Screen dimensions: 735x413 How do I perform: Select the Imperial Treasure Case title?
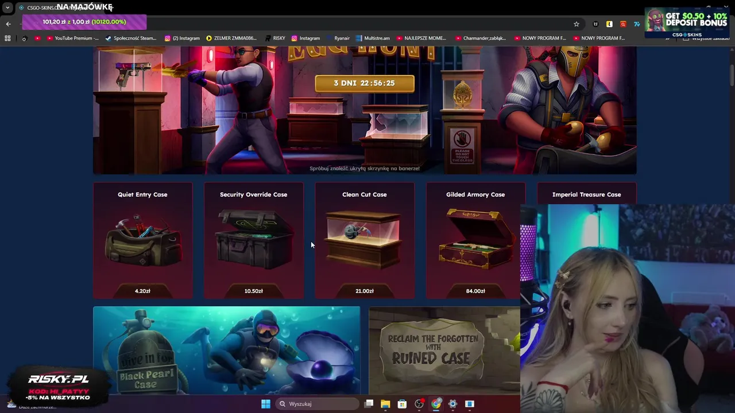click(586, 194)
